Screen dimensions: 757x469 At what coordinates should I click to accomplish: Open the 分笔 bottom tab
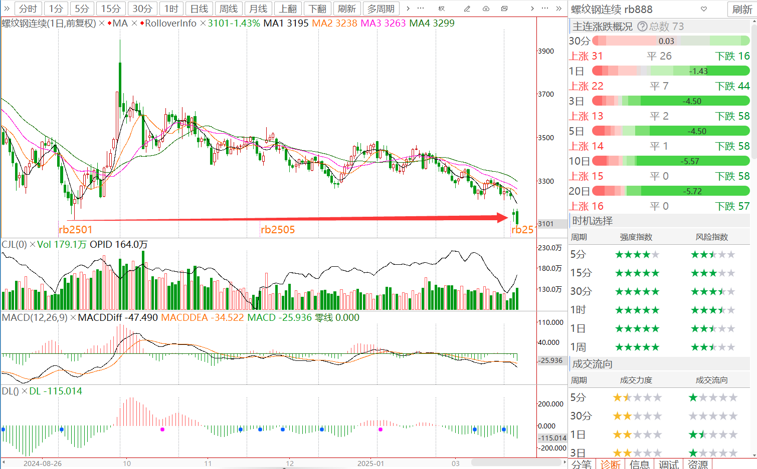click(x=582, y=464)
